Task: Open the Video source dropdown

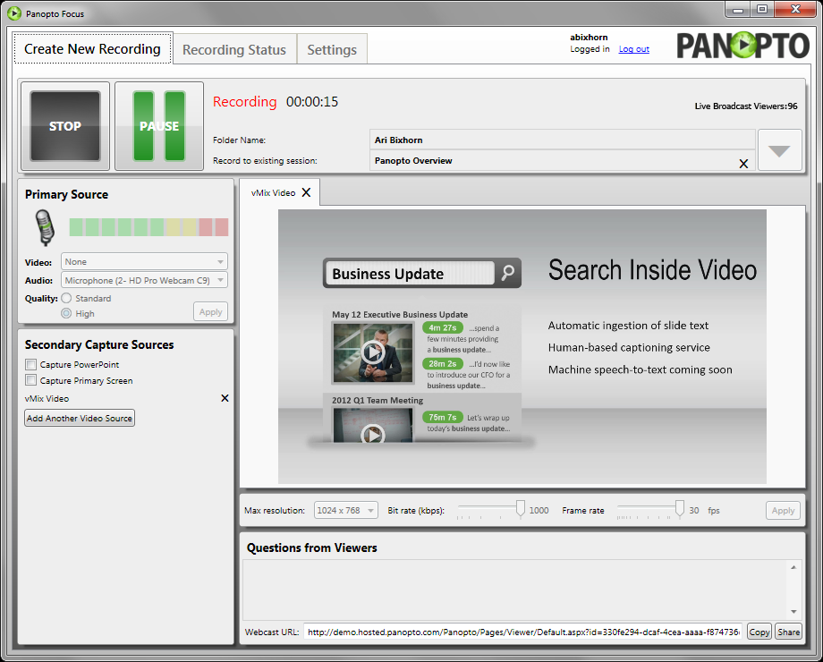Action: click(x=144, y=261)
